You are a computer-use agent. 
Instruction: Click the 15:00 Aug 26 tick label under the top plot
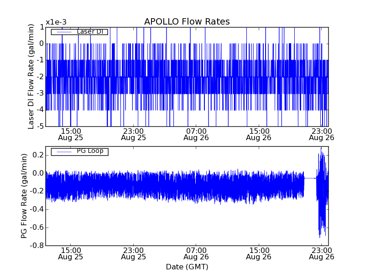coord(259,134)
